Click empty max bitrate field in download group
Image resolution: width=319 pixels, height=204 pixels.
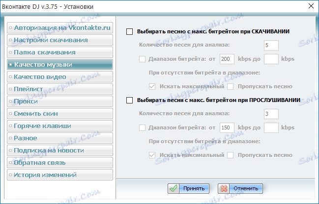pos(271,59)
